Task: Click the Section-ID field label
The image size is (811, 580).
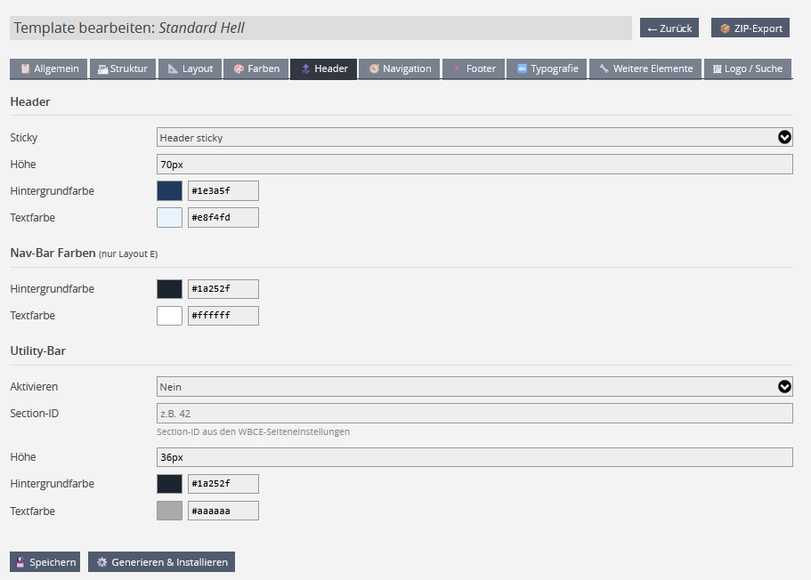Action: click(x=34, y=414)
